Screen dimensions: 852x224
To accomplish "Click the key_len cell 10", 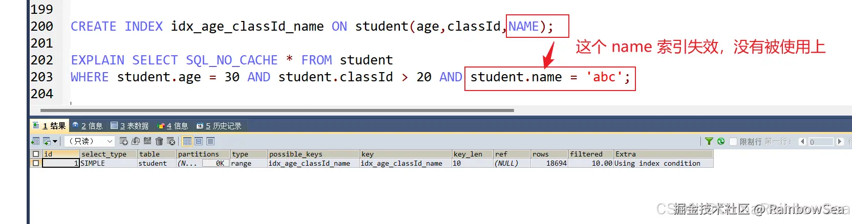I will (473, 163).
